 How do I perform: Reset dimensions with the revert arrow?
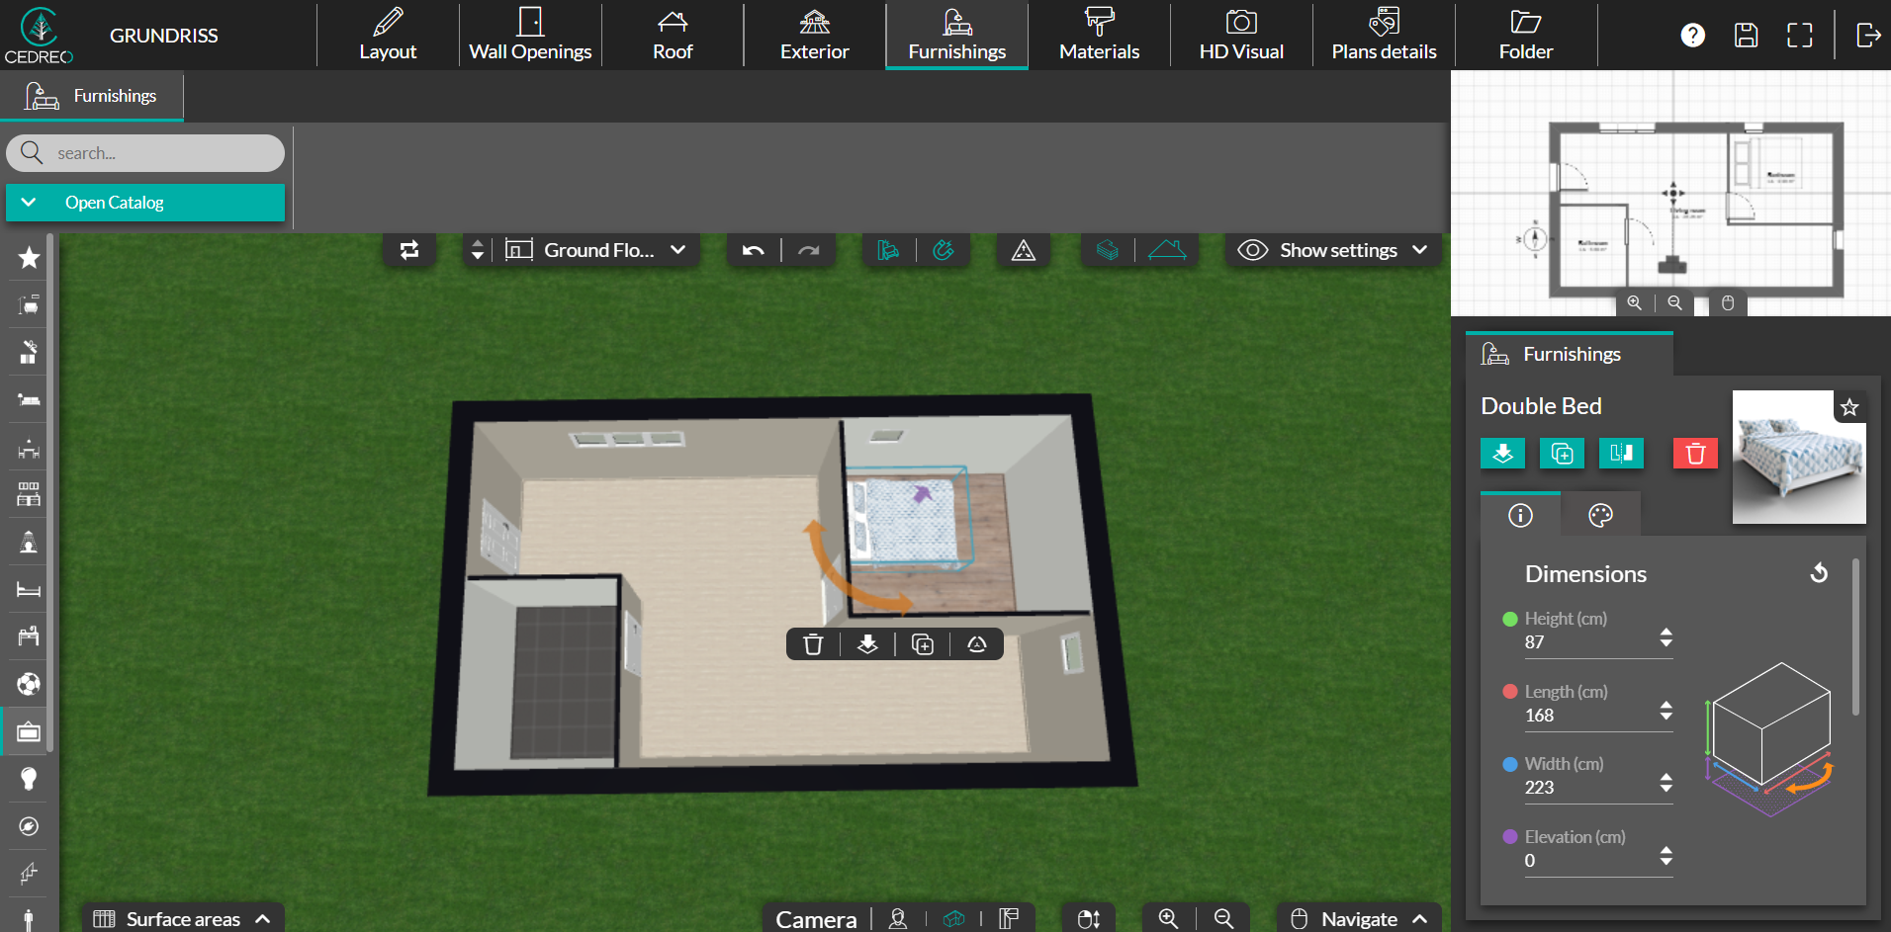(1818, 573)
